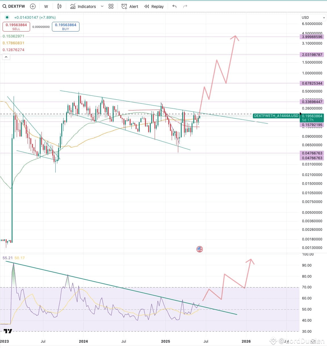
Task: Change the W weekly timeframe interval
Action: (46, 6)
